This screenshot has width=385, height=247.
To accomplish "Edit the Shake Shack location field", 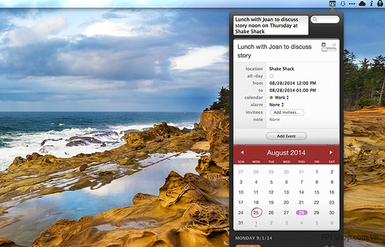I will [282, 68].
